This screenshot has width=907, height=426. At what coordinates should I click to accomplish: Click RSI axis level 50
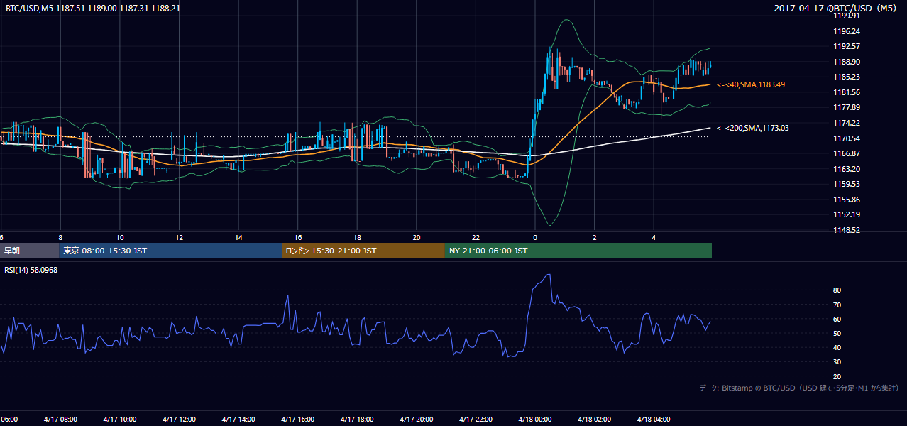point(837,333)
